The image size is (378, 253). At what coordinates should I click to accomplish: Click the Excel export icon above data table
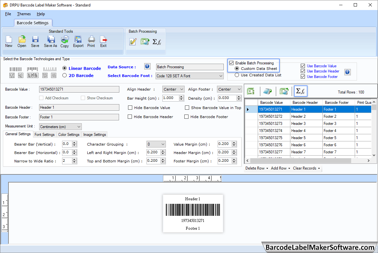coord(284,92)
